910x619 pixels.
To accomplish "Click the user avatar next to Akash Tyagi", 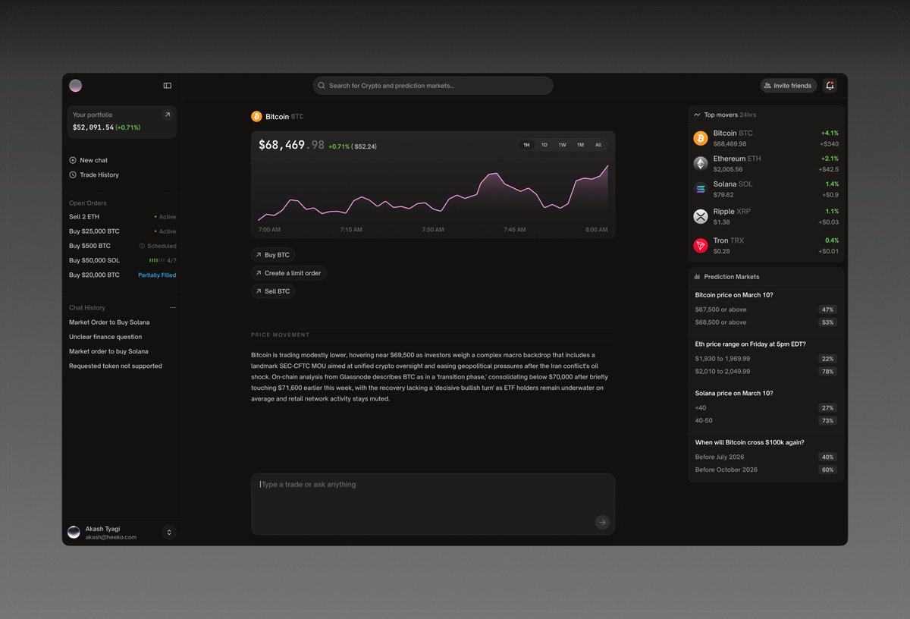I will 74,533.
